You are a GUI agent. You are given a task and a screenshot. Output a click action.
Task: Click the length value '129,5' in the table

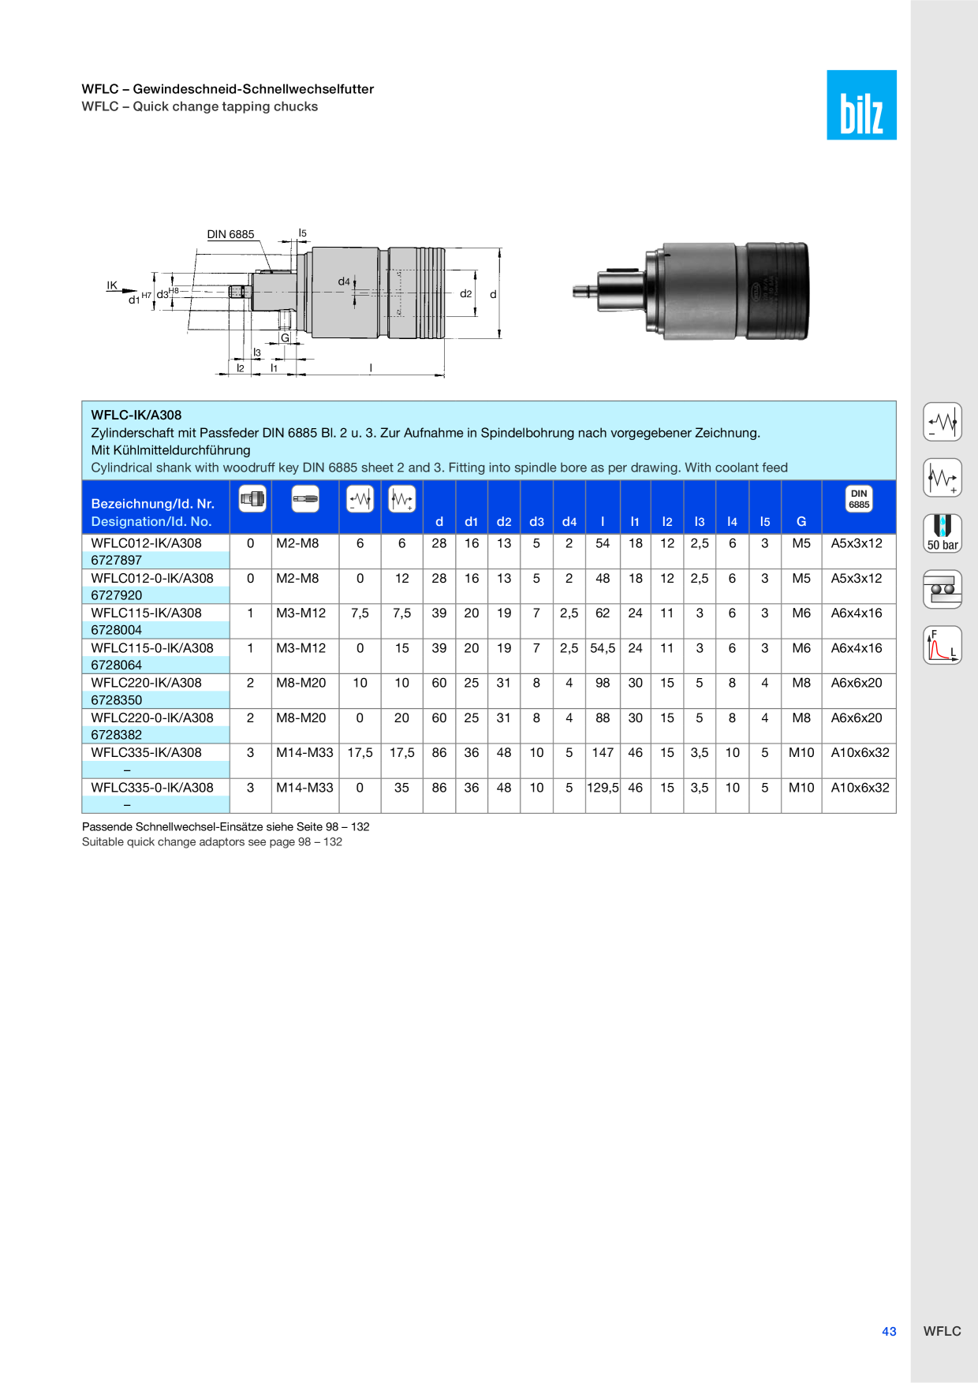[603, 788]
